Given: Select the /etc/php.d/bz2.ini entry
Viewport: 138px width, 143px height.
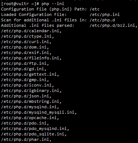Looking at the screenshot, I should [x=113, y=26].
